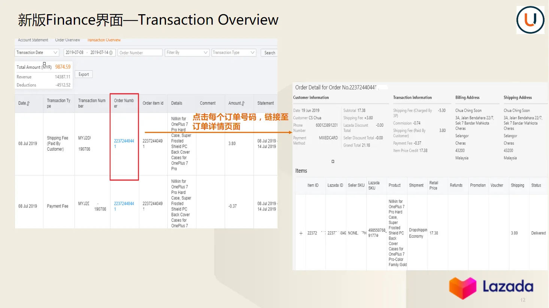Click the Lazada heart logo
The height and width of the screenshot is (308, 549).
tap(462, 288)
